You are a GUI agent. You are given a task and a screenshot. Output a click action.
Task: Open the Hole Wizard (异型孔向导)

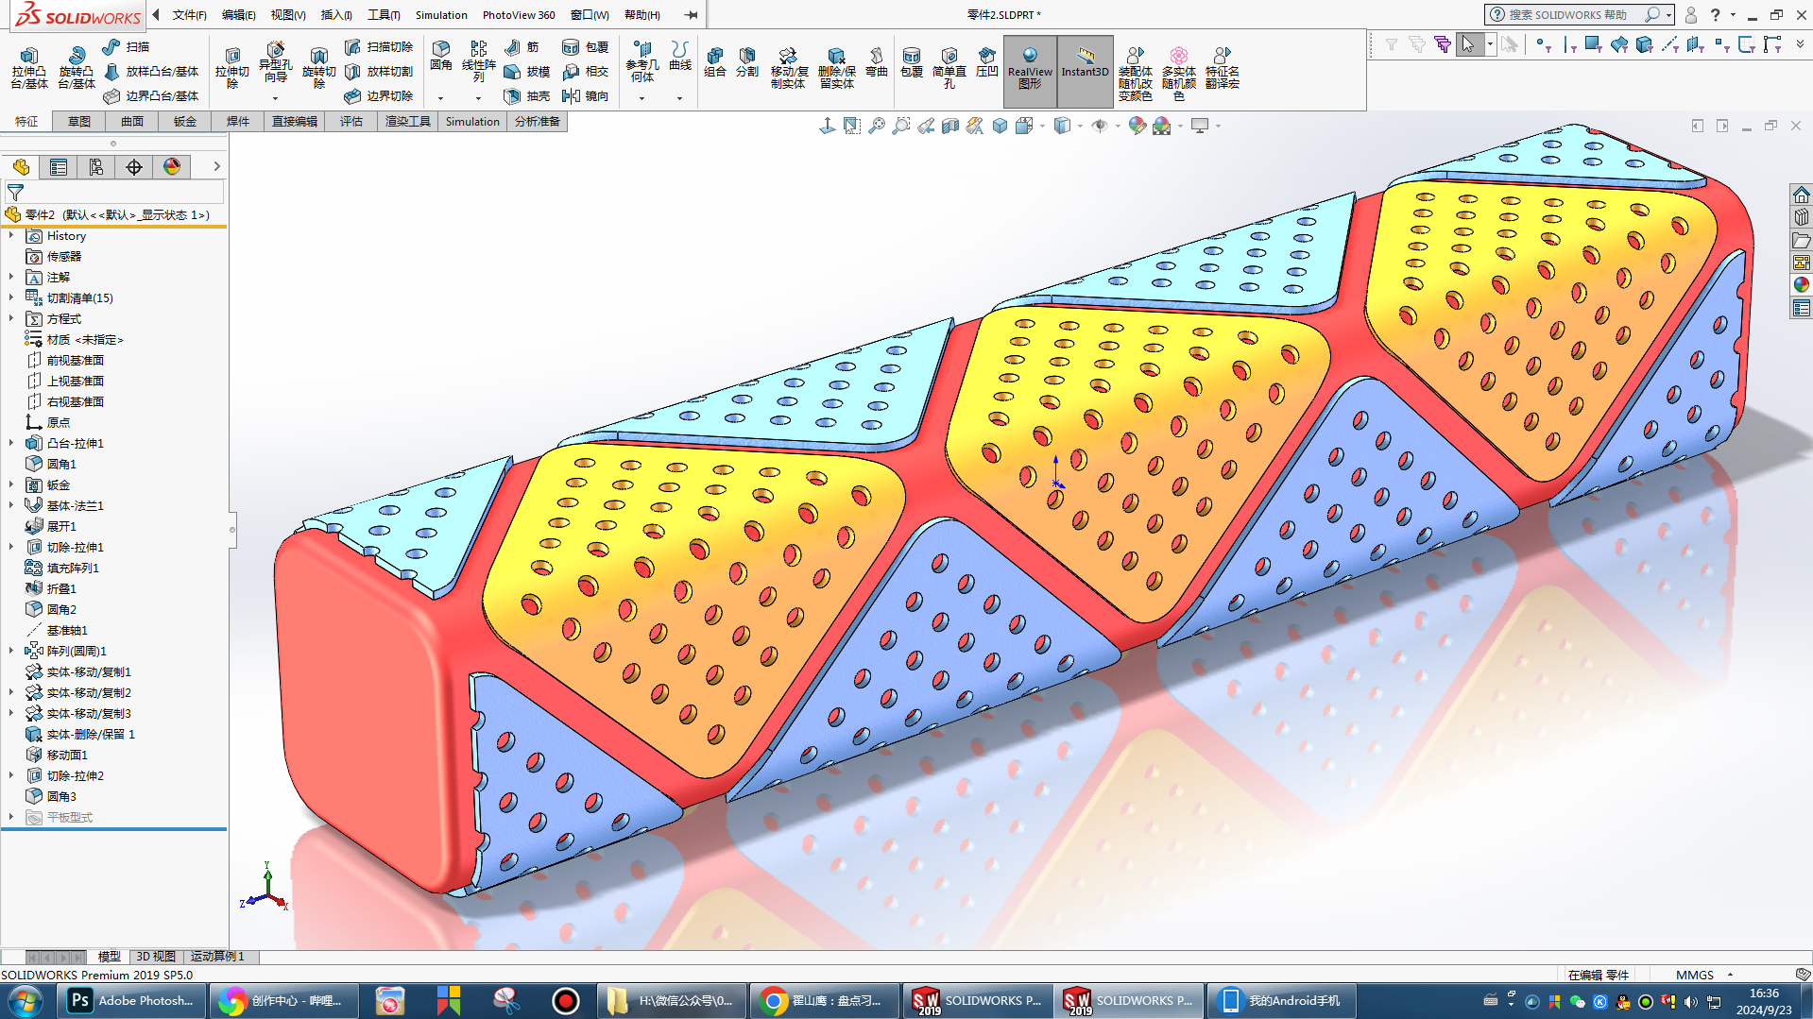(275, 62)
